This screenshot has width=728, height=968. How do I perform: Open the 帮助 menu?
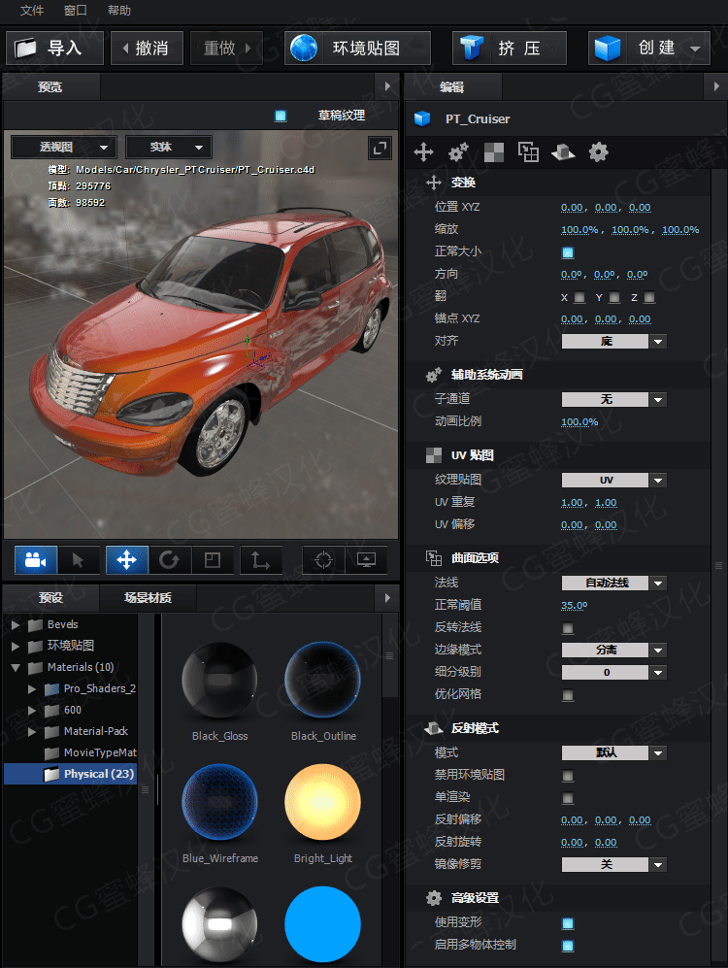click(119, 10)
